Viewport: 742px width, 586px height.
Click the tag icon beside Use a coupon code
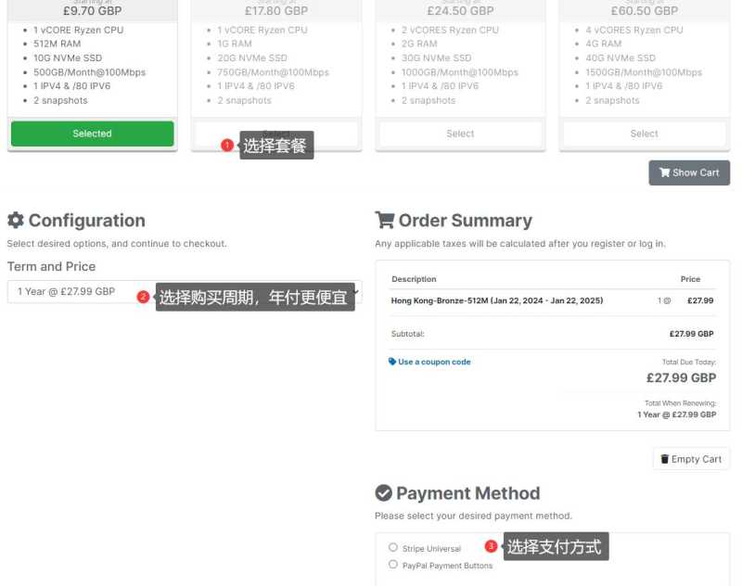391,362
